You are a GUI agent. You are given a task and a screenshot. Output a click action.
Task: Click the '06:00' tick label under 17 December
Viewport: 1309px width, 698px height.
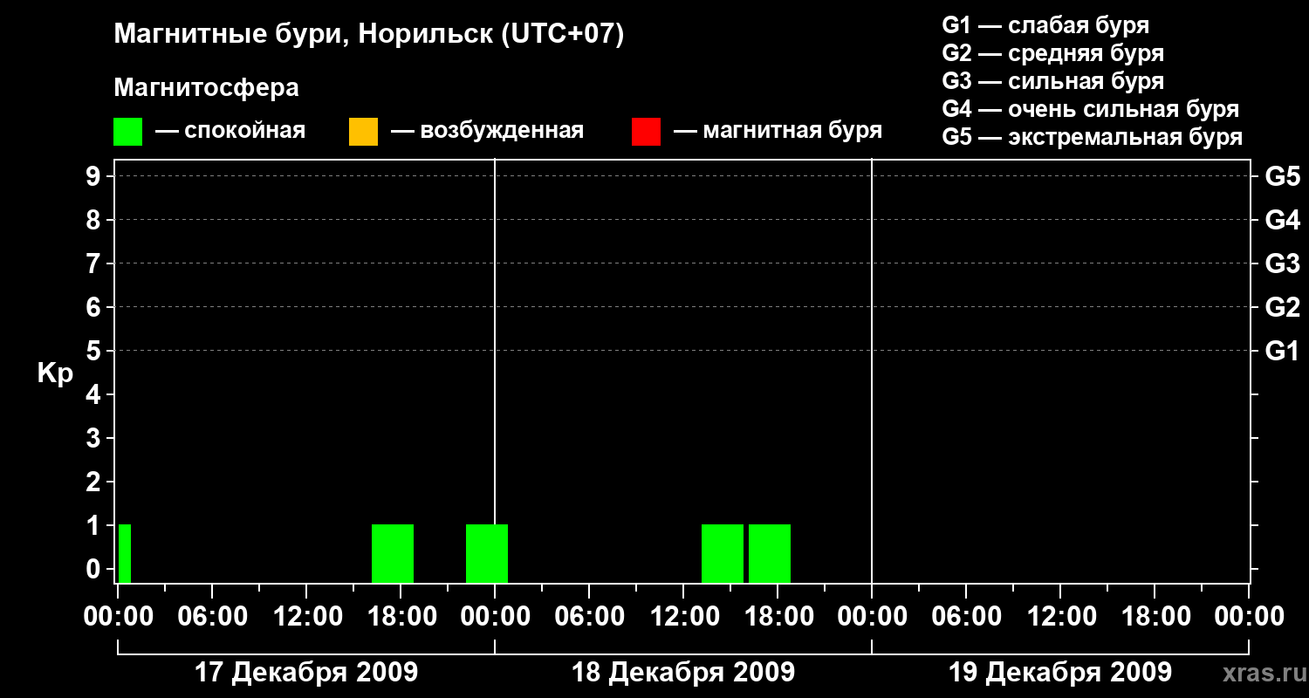click(x=212, y=617)
